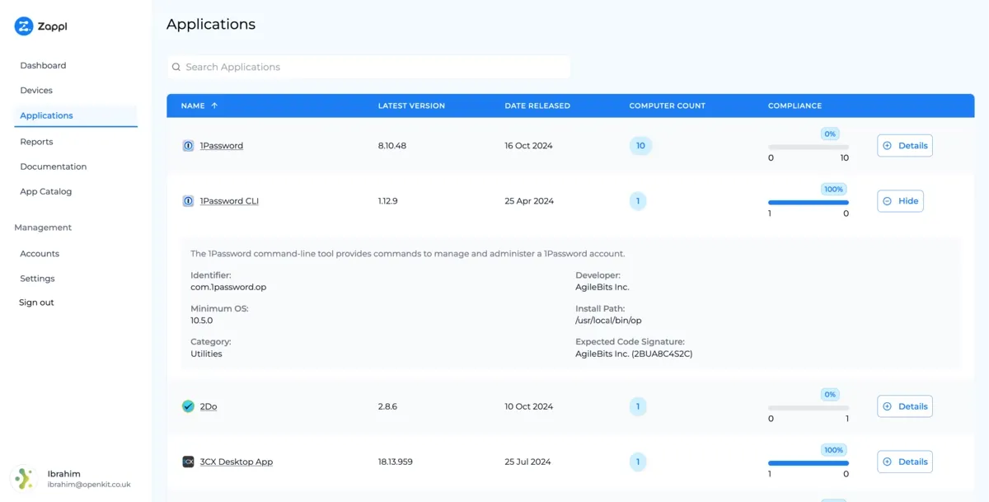Open Details for the 1Password application
This screenshot has width=989, height=502.
(x=904, y=145)
